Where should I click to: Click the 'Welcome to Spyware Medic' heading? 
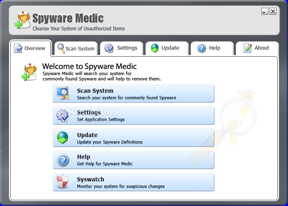coord(89,66)
